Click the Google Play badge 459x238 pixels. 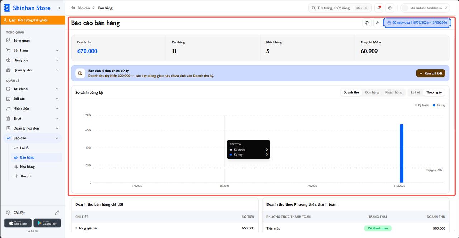pyautogui.click(x=47, y=223)
